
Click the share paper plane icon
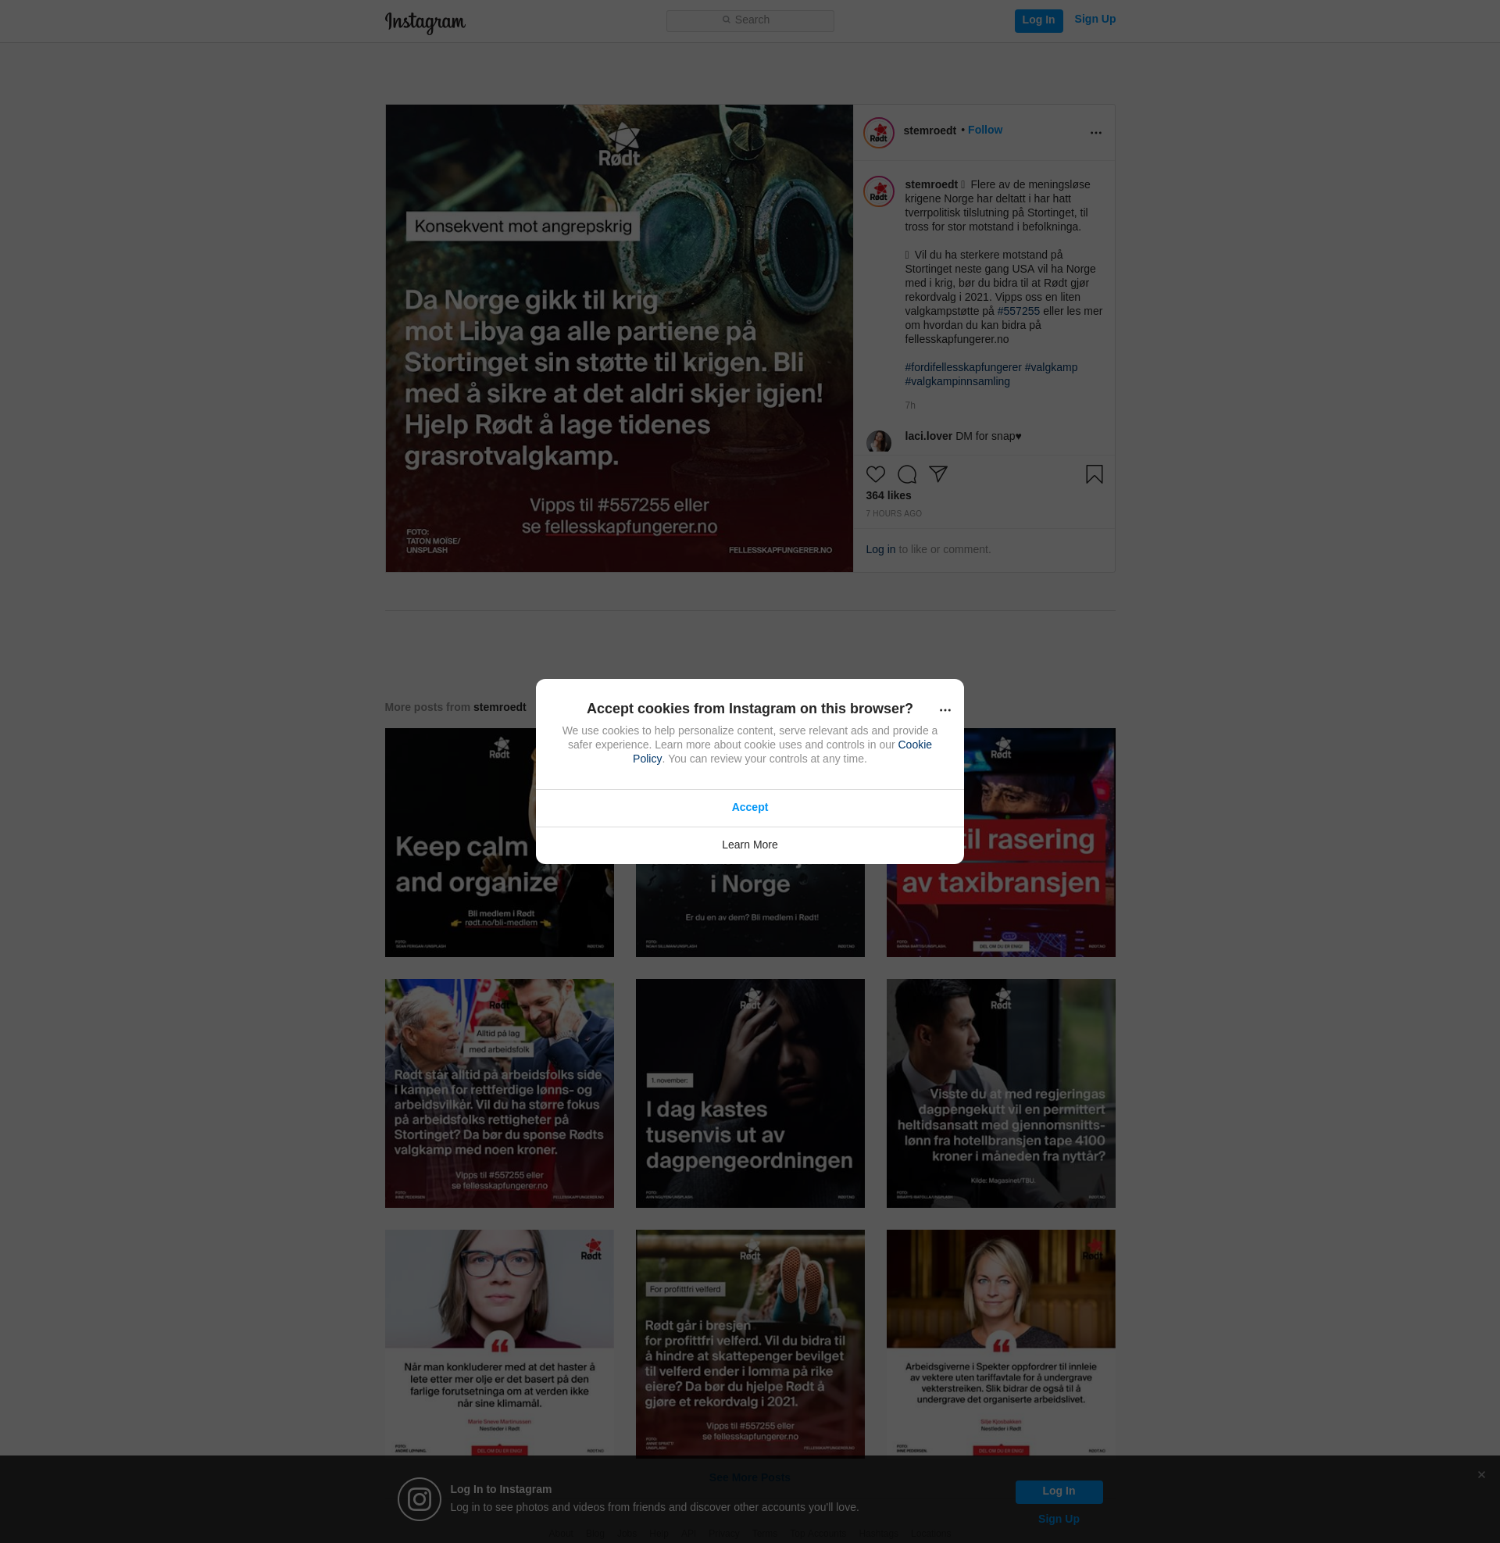click(937, 473)
